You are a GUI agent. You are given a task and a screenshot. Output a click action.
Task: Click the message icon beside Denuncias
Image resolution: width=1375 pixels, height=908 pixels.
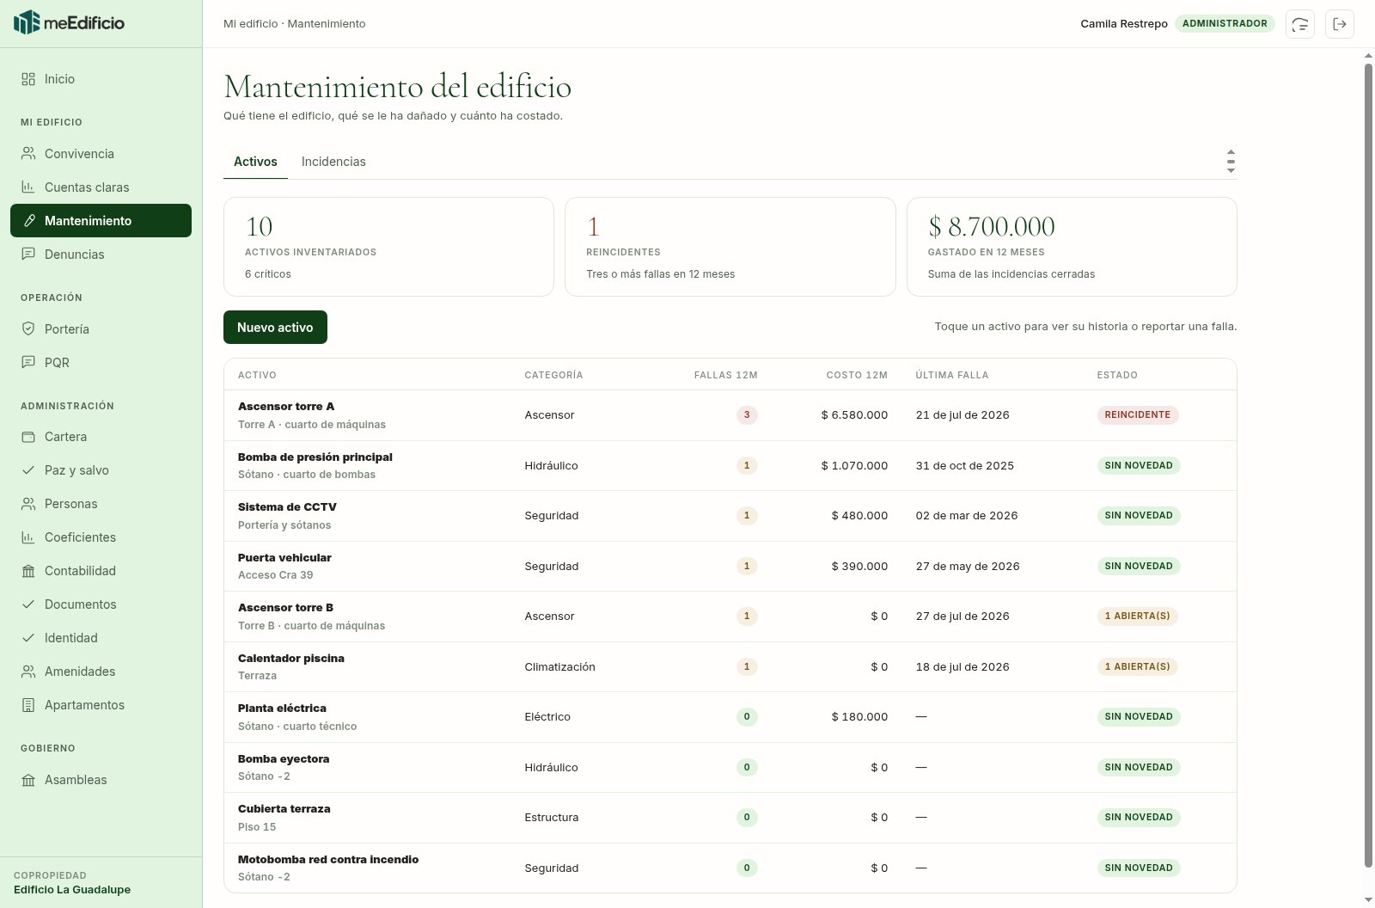click(28, 255)
